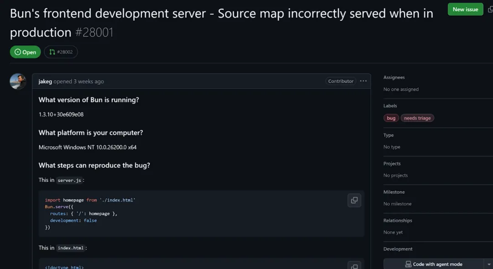This screenshot has height=269, width=493.
Task: Click the Code with agent mode button
Action: tap(434, 264)
